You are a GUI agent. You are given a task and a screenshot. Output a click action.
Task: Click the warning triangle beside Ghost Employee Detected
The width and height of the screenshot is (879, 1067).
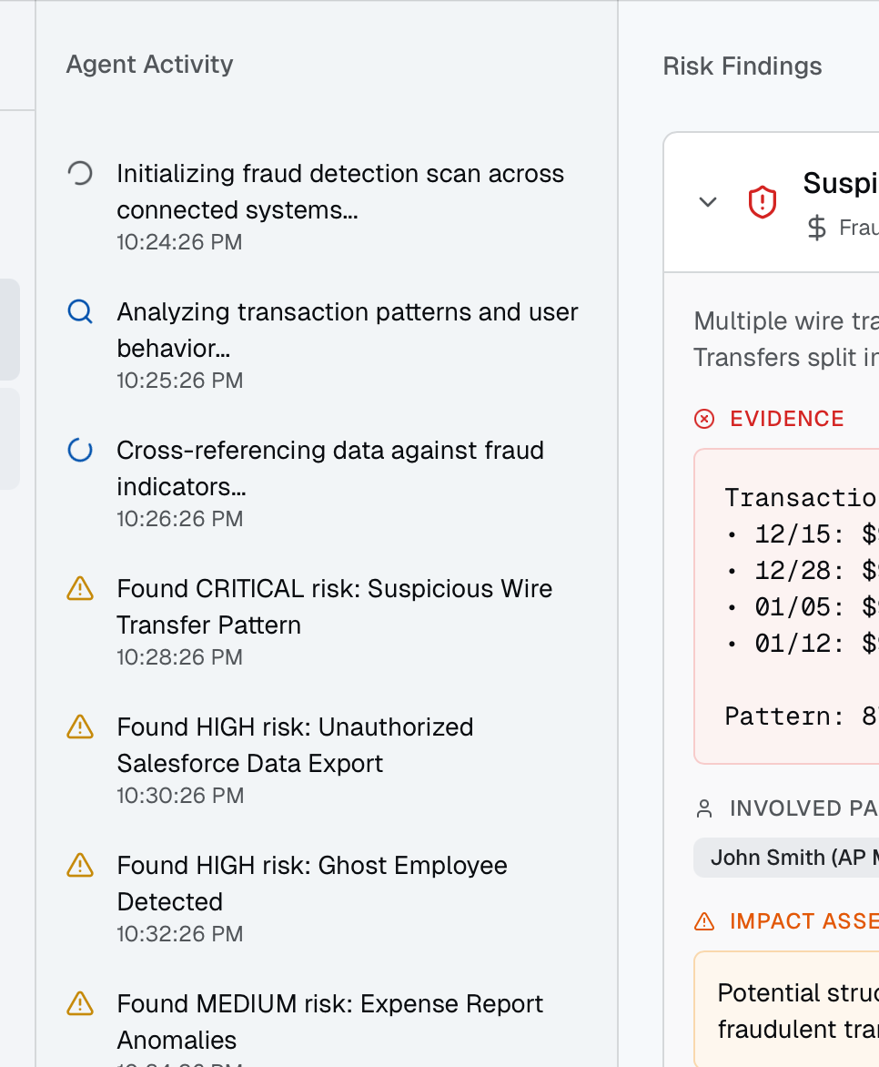click(x=80, y=866)
